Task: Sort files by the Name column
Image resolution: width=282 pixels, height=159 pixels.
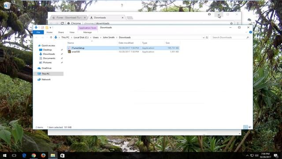Action: pos(70,43)
